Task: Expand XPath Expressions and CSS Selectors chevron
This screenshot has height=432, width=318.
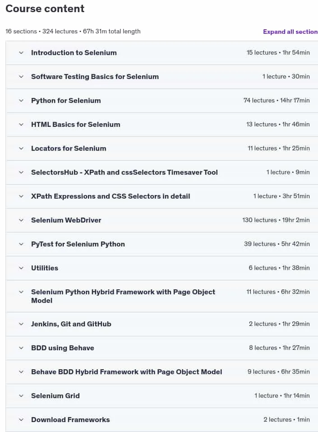Action: click(x=21, y=196)
